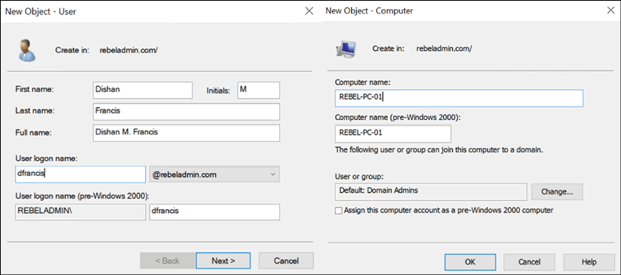Focus the Full name field

pyautogui.click(x=186, y=133)
